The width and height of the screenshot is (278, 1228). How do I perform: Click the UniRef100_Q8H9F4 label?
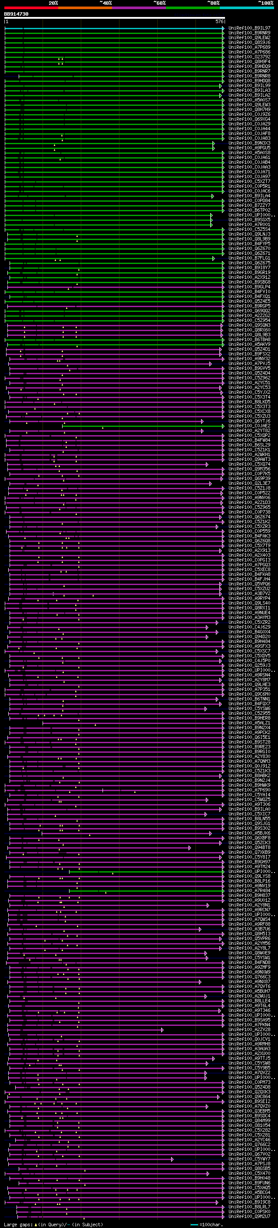click(249, 61)
